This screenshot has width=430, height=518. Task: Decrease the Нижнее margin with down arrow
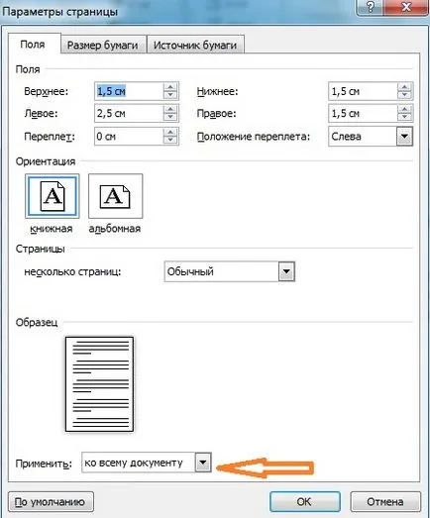coord(404,95)
